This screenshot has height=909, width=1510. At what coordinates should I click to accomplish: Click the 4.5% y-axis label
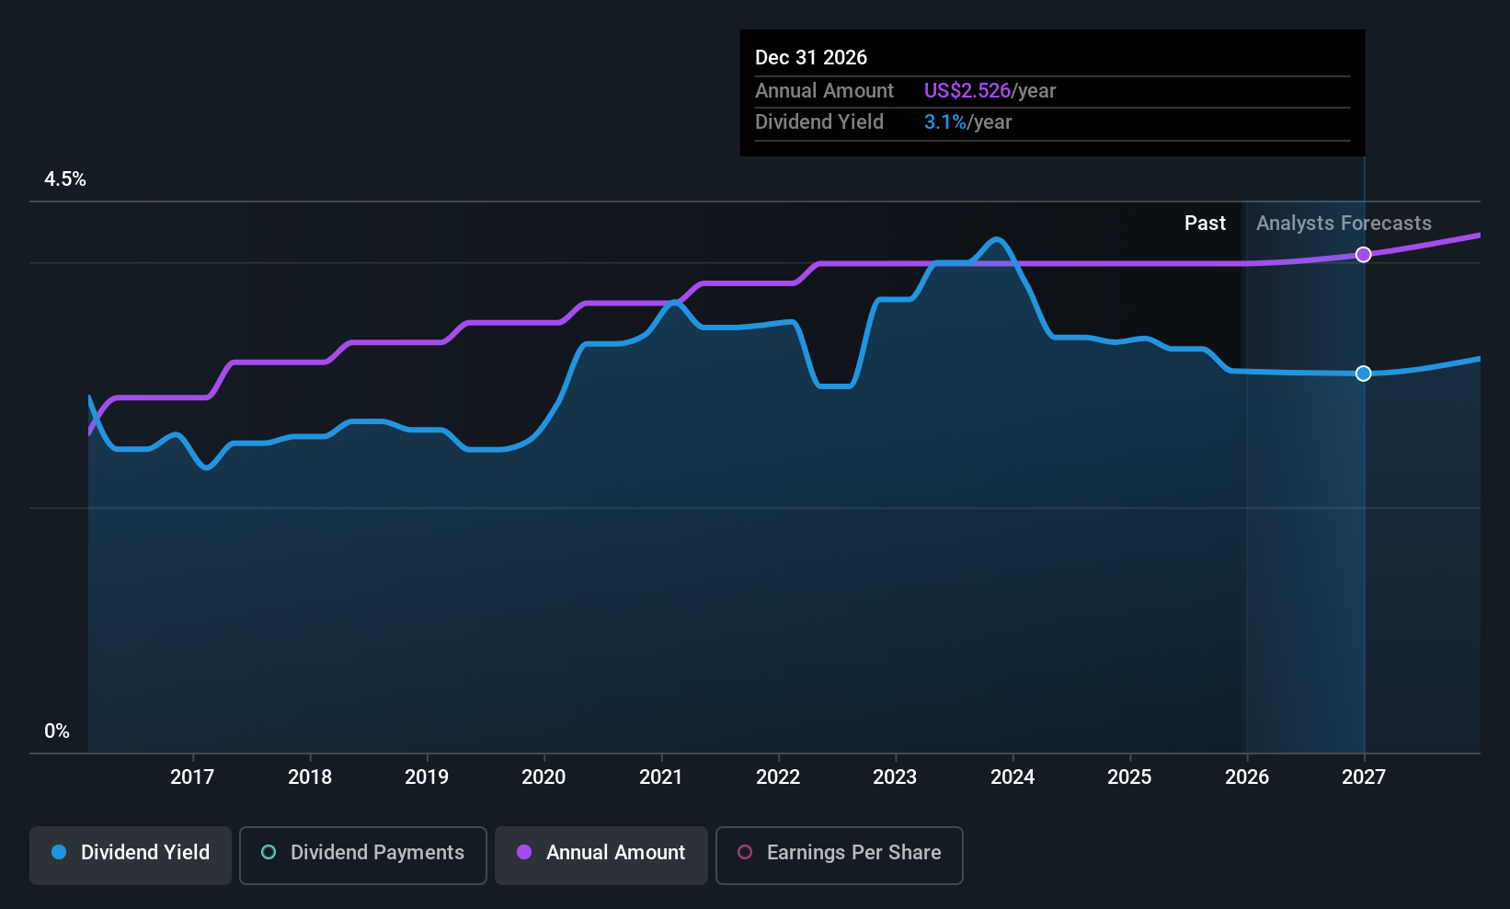[65, 178]
